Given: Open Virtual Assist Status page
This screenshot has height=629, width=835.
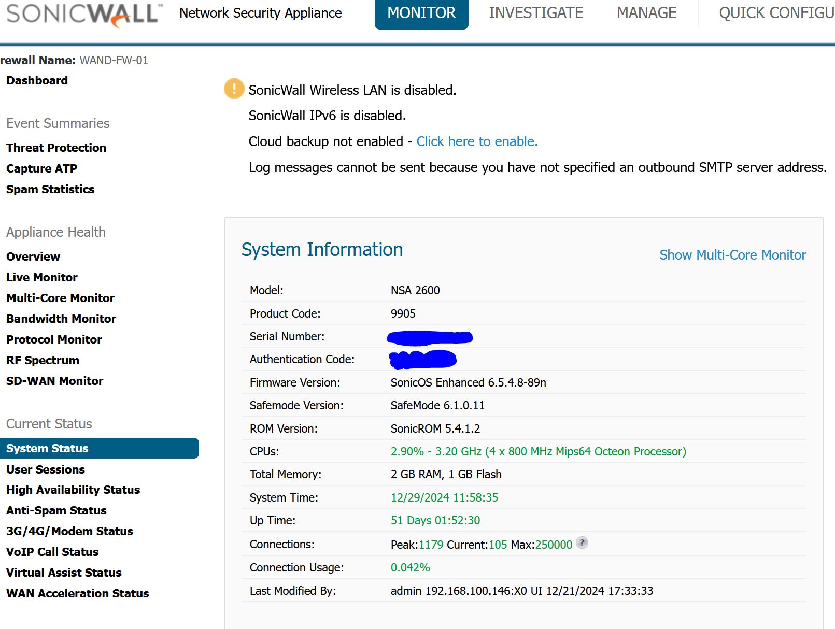Looking at the screenshot, I should (x=64, y=573).
